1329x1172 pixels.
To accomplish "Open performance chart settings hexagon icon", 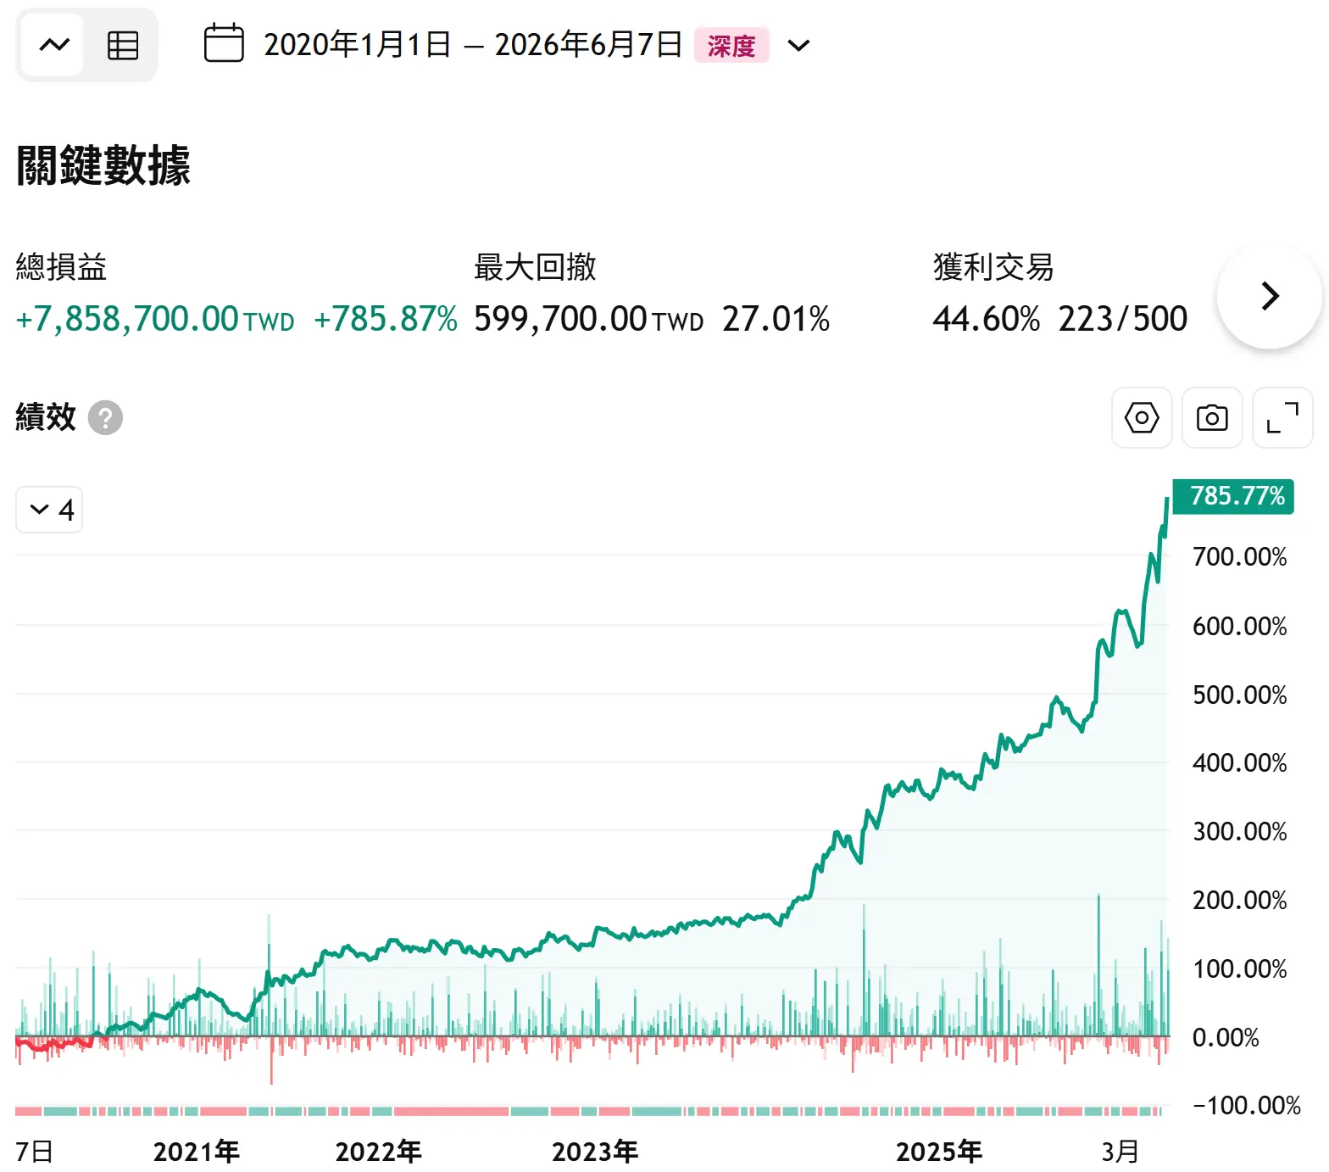I will [x=1142, y=418].
